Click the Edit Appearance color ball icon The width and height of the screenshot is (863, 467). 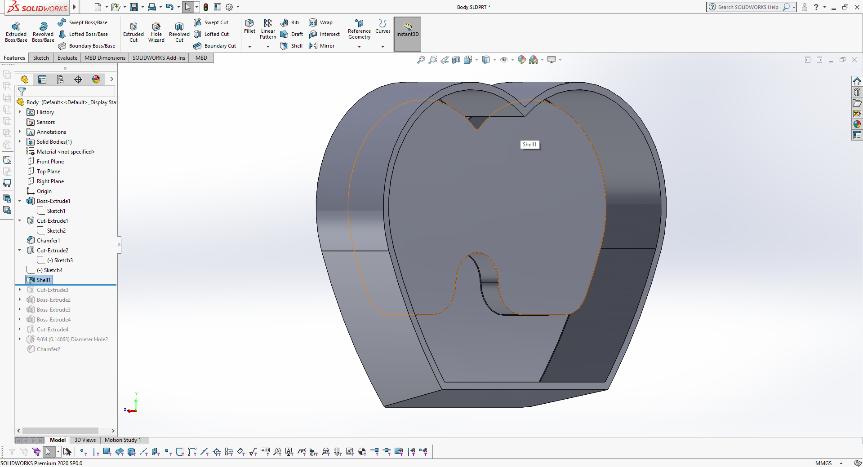pos(521,60)
